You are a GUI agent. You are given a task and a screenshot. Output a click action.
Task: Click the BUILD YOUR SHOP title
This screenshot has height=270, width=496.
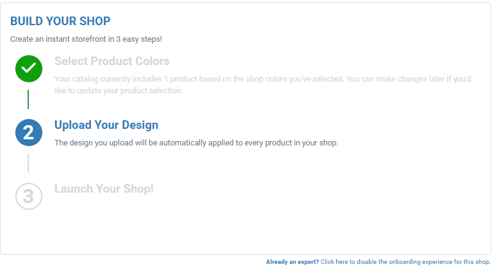pos(60,21)
